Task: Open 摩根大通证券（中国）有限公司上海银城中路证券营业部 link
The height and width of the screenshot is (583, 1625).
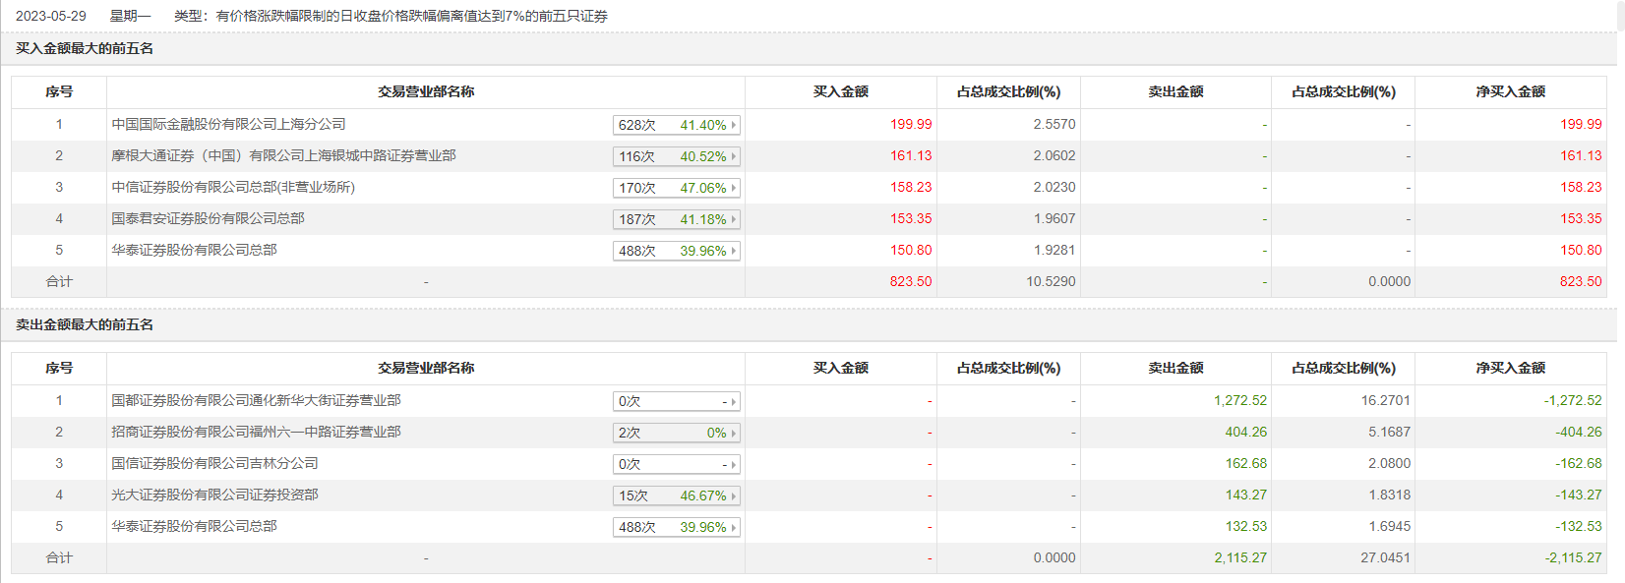Action: [283, 155]
